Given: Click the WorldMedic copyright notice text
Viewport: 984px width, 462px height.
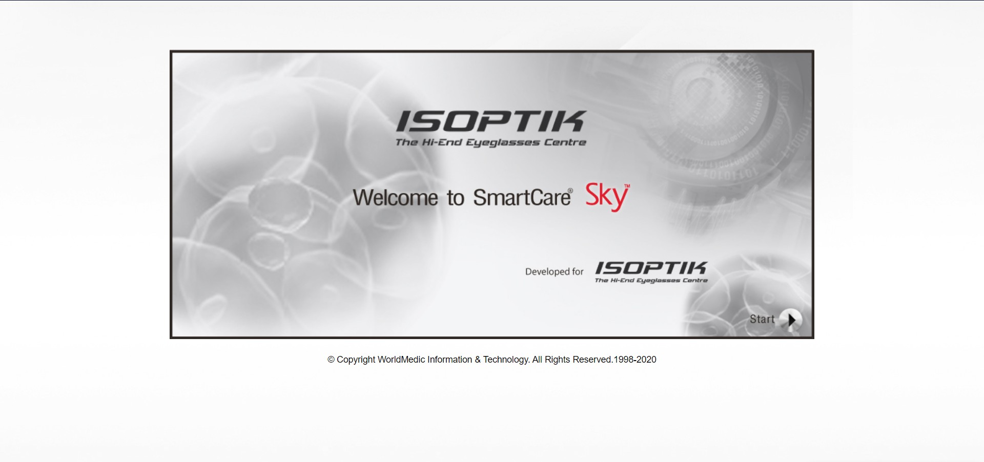Looking at the screenshot, I should point(492,360).
